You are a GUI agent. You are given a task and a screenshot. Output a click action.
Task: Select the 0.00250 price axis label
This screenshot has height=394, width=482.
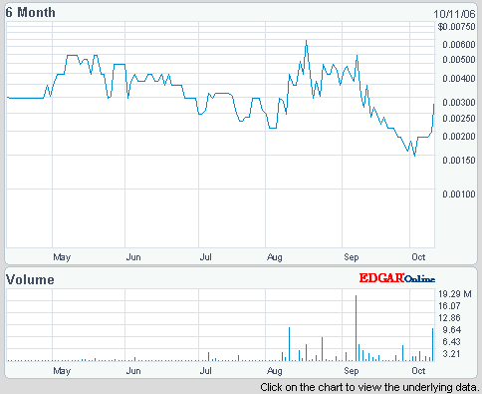click(459, 119)
